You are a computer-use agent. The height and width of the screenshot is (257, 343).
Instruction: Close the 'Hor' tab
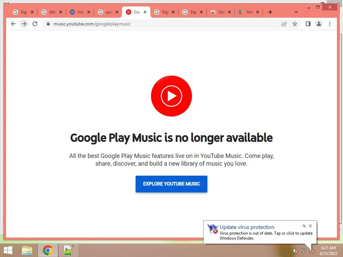[88, 12]
